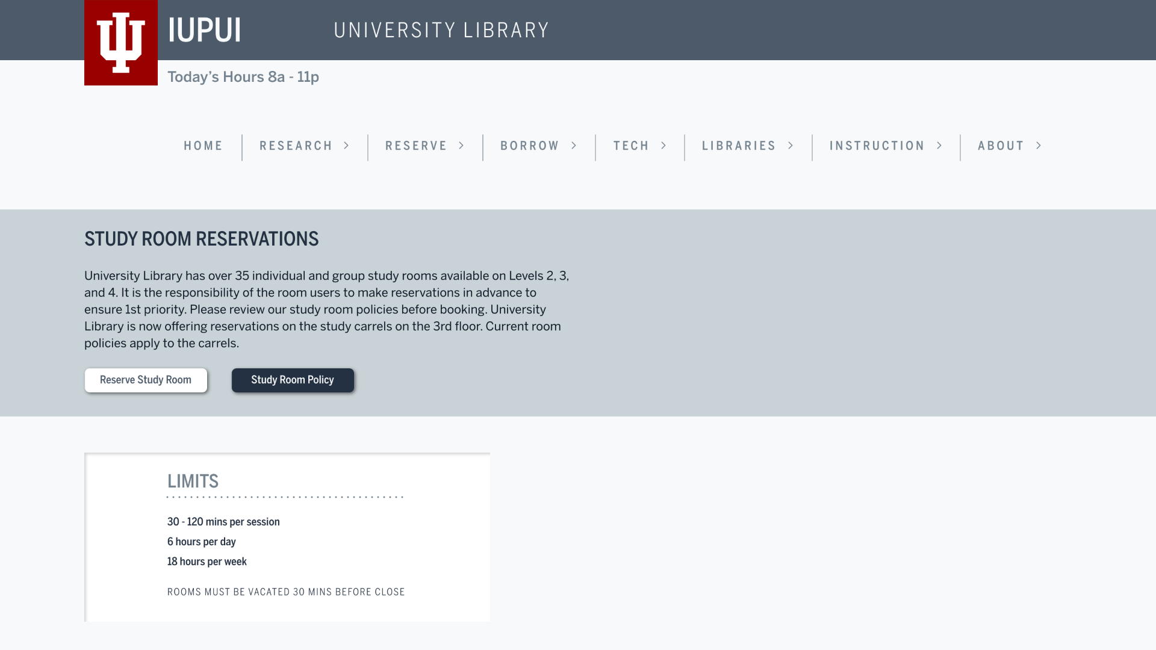The width and height of the screenshot is (1156, 650).
Task: Open the Borrow menu item
Action: [529, 146]
